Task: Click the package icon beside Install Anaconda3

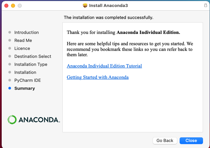Action: (x=85, y=6)
